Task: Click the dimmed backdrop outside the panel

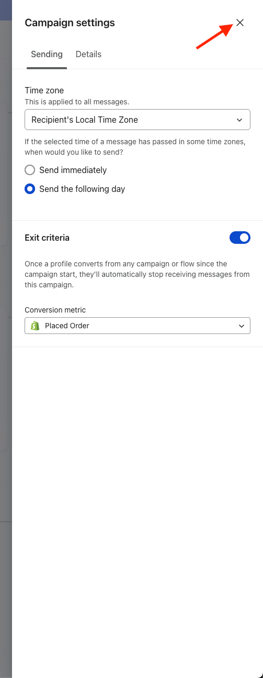Action: (x=6, y=339)
